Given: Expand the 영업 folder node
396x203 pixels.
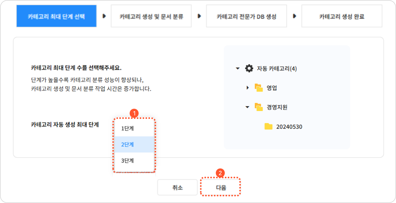Looking at the screenshot, I should (248, 88).
